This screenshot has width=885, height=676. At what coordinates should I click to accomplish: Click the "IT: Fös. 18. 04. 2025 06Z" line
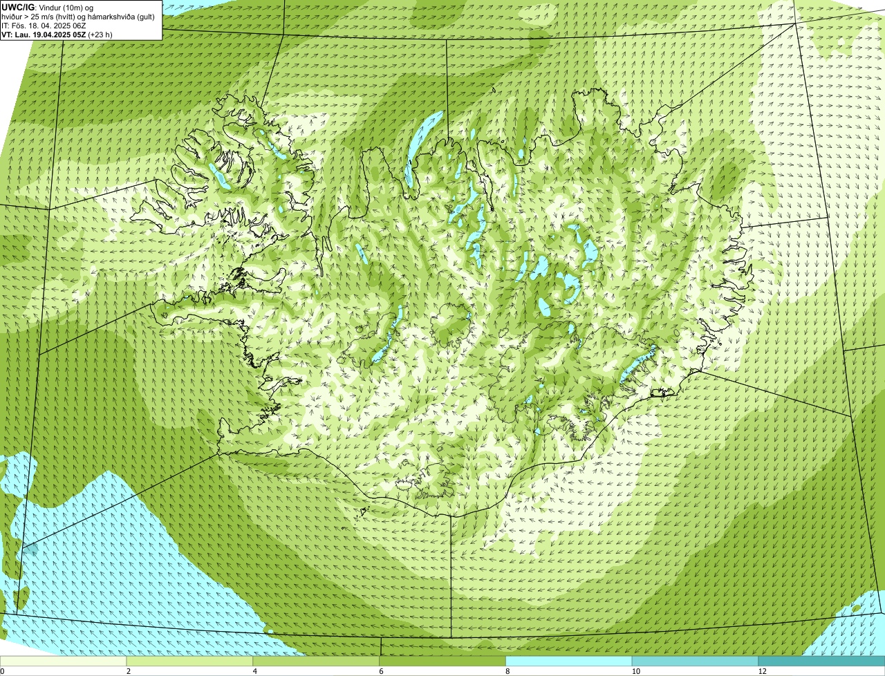point(44,26)
